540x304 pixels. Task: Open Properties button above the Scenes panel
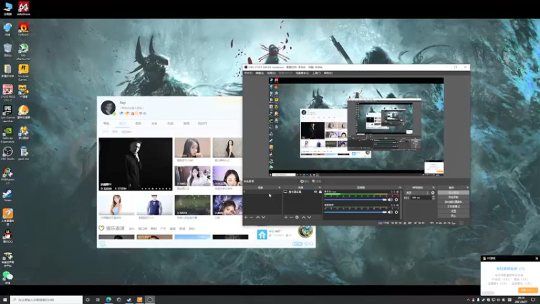pyautogui.click(x=304, y=181)
